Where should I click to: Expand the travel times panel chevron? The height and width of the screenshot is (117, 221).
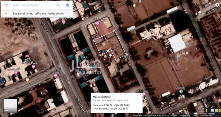(x=6, y=13)
